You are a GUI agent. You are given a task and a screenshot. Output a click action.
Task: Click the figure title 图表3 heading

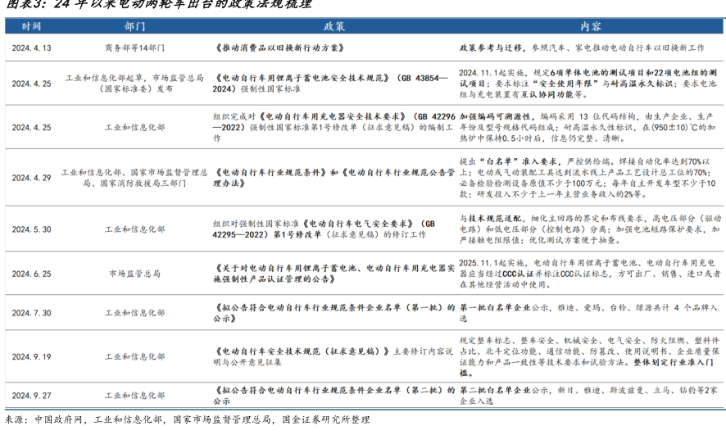(156, 5)
